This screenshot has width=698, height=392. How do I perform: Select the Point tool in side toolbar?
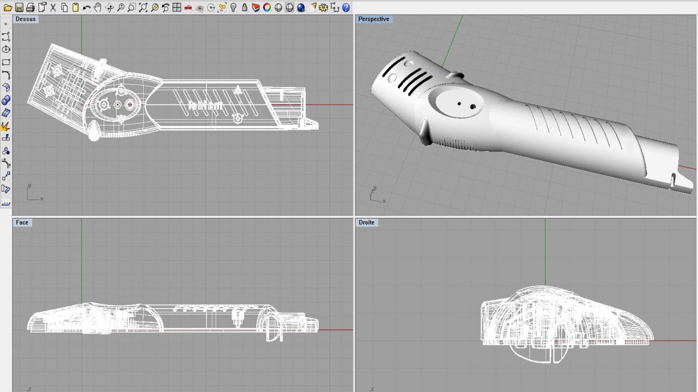coord(6,24)
